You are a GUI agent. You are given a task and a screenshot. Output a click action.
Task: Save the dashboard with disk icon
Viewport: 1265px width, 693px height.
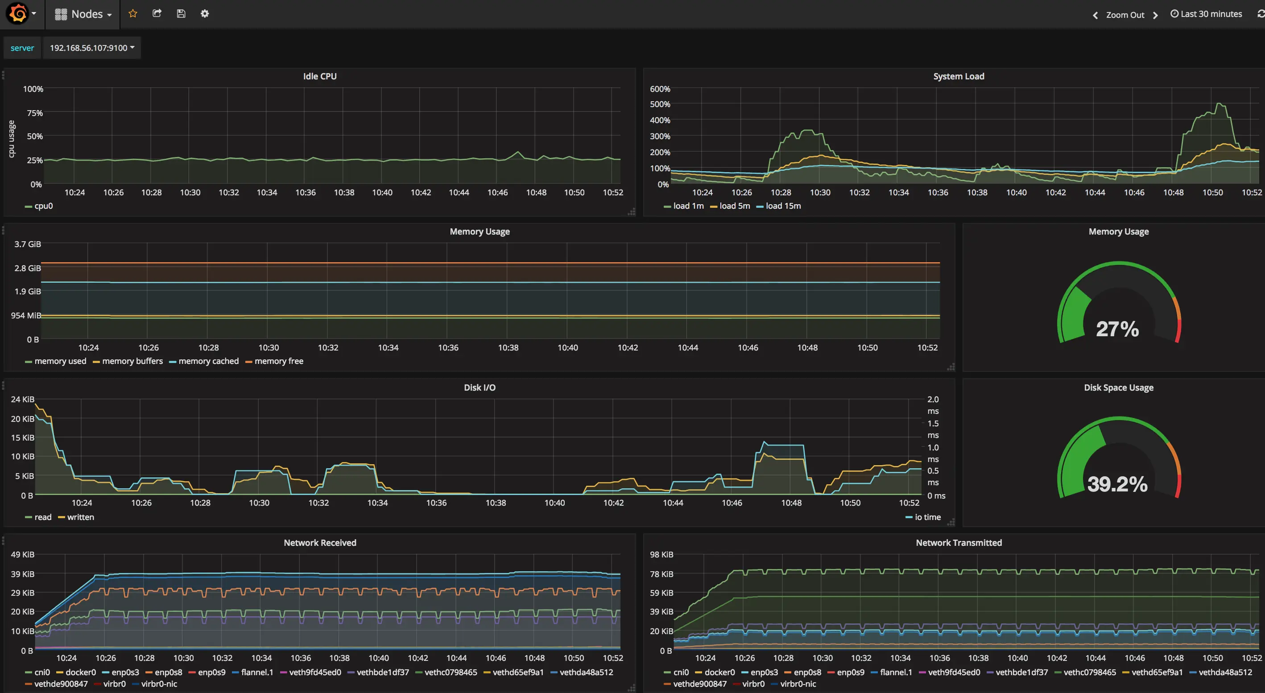[x=181, y=14]
